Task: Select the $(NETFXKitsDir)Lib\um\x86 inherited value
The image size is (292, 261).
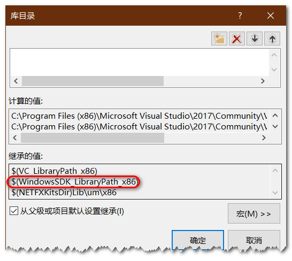Action: tap(64, 193)
